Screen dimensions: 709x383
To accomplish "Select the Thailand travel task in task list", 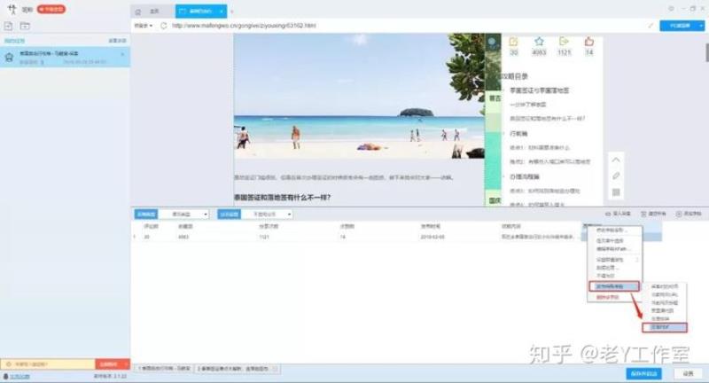I will coord(65,58).
